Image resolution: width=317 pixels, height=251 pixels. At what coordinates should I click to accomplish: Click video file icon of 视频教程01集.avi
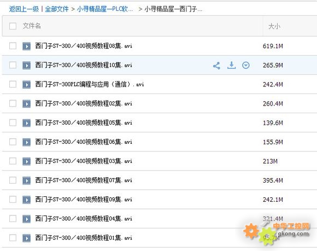26,238
